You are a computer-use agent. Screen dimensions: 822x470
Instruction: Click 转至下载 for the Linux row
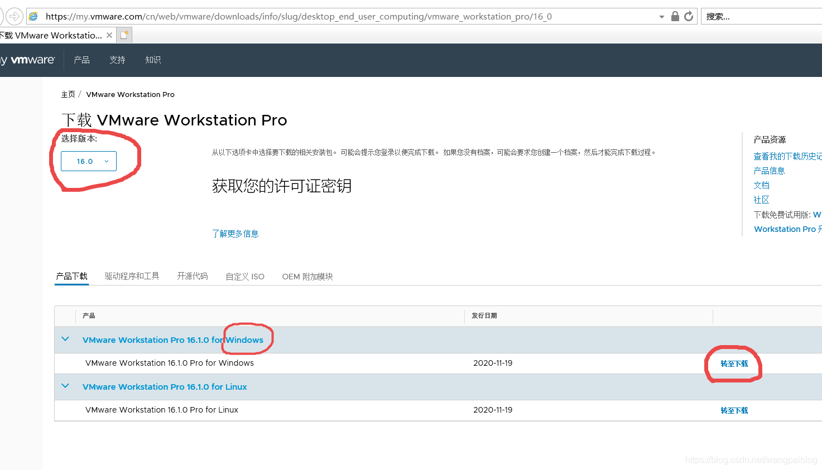(734, 410)
